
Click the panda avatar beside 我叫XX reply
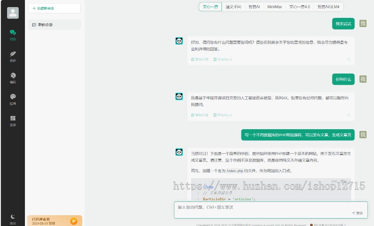[x=179, y=96]
